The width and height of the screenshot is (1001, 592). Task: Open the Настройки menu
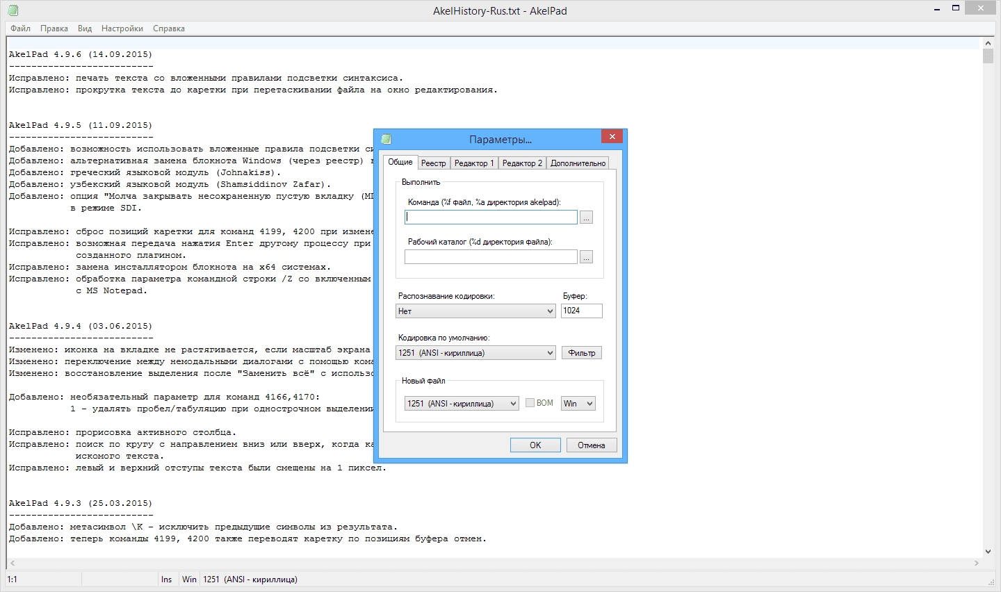[122, 28]
